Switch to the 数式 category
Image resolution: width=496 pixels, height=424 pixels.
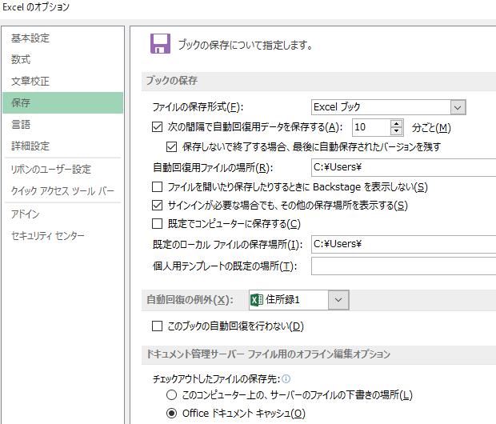click(22, 60)
